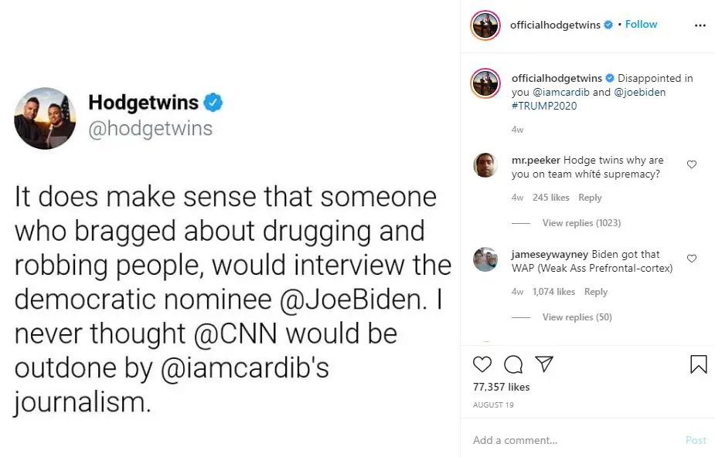The width and height of the screenshot is (715, 457).
Task: Reply to jameseywayney's comment
Action: pyautogui.click(x=595, y=292)
